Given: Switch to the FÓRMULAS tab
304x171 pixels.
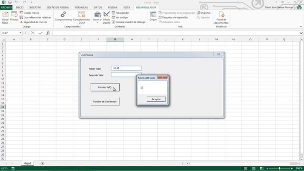Looking at the screenshot, I should coord(81,8).
